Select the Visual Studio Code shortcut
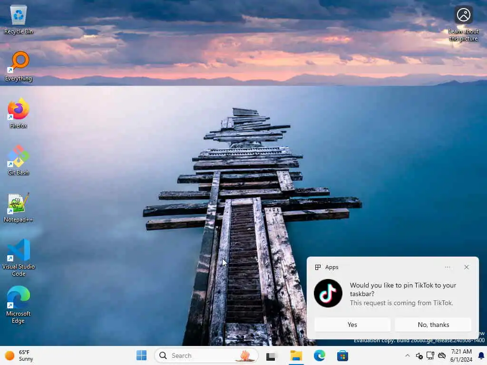 click(19, 258)
